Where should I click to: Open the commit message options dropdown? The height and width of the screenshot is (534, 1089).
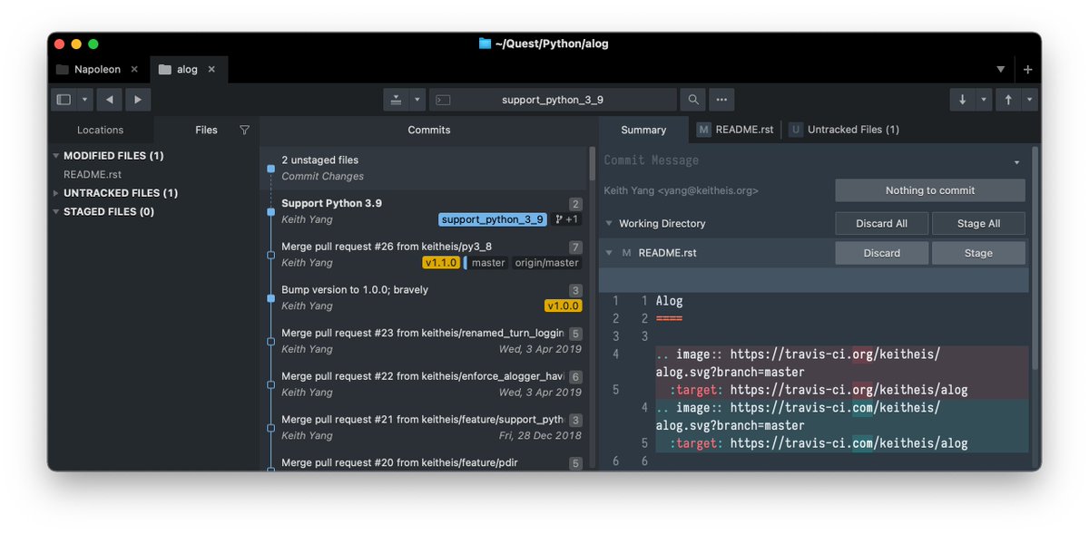(1017, 162)
